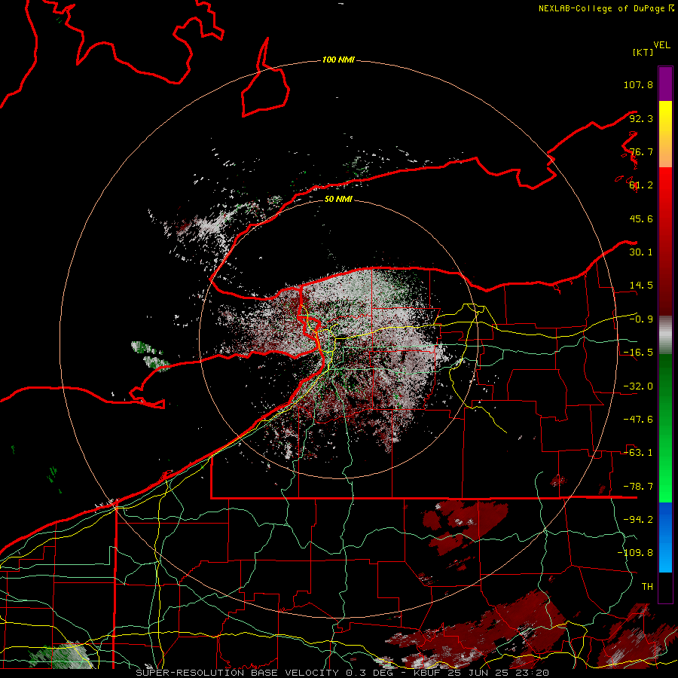Image resolution: width=678 pixels, height=678 pixels.
Task: Click the -109.8 legend value
Action: [636, 553]
